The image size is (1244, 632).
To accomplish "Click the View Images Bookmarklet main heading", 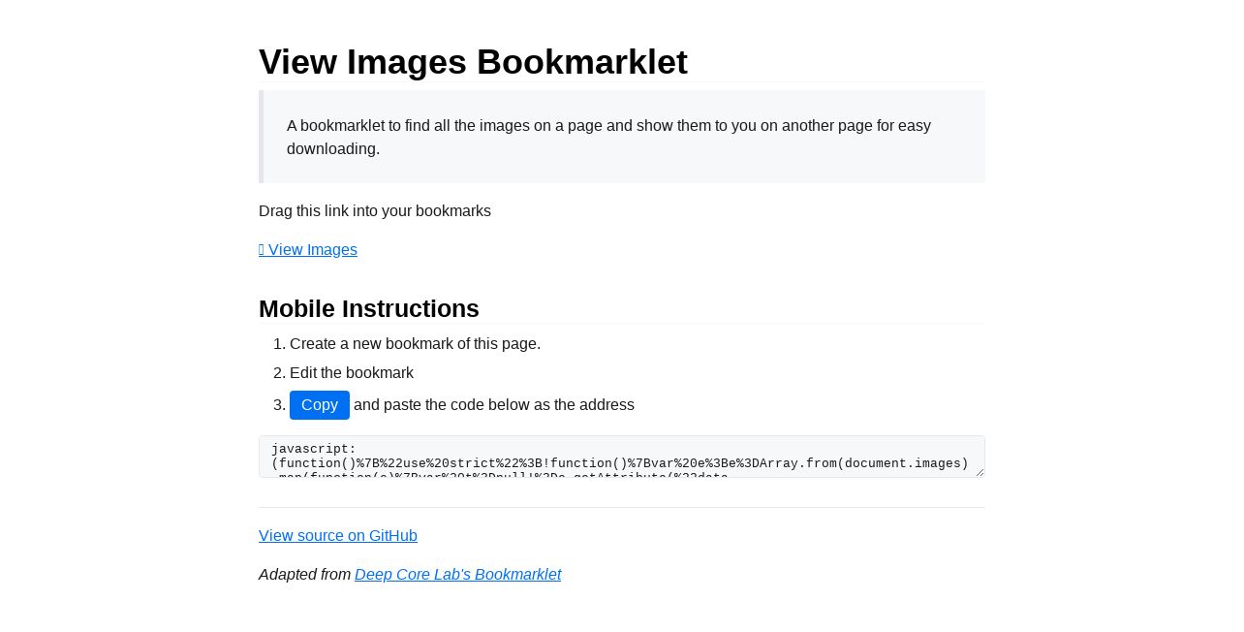I will click(473, 62).
